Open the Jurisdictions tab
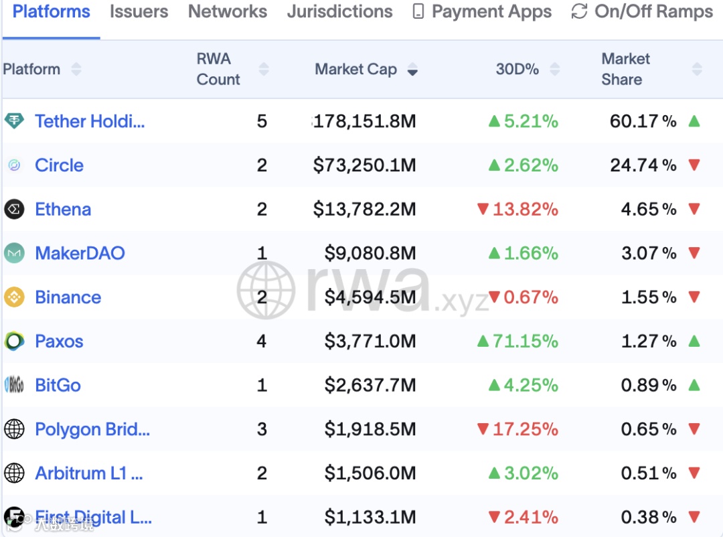Viewport: 723px width, 537px height. point(340,12)
